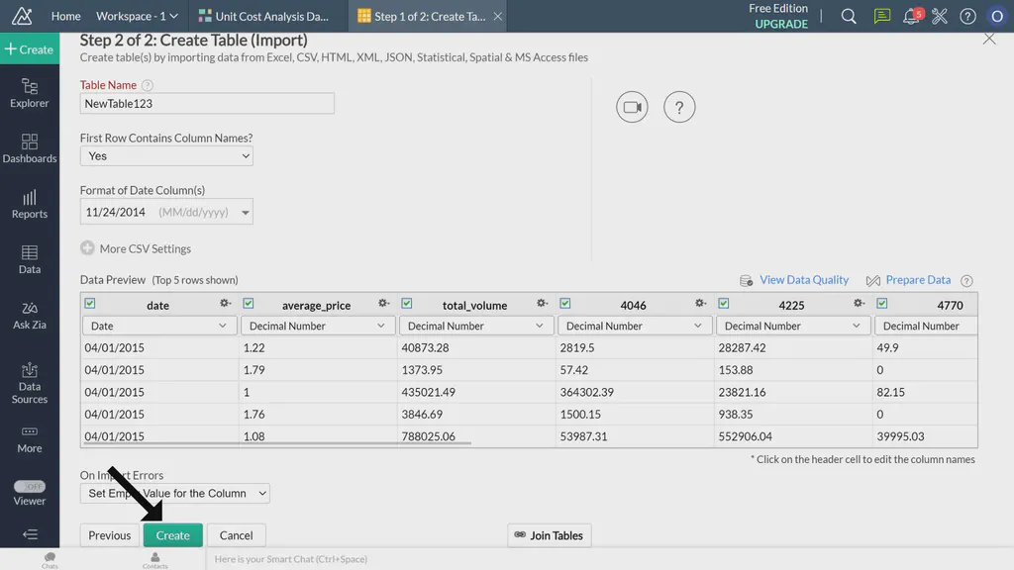The height and width of the screenshot is (570, 1014).
Task: Open the First Row Contains Column Names dropdown
Action: [165, 155]
